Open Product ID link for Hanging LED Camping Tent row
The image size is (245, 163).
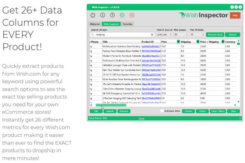click(x=151, y=98)
